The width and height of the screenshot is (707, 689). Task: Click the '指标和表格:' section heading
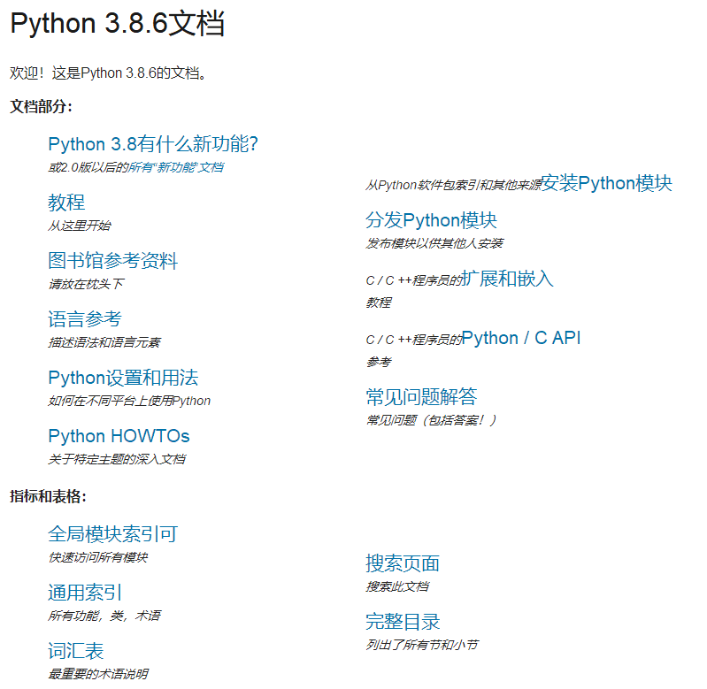(49, 496)
